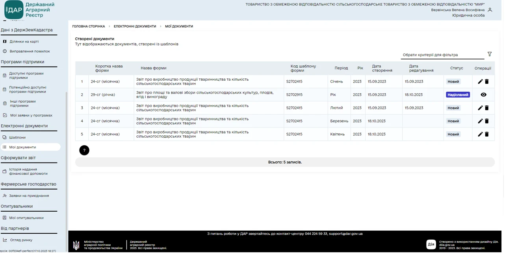Go to ЕЛЕКТРОННІ ДОКУМЕНТИ breadcrumb
The image size is (505, 253).
135,26
